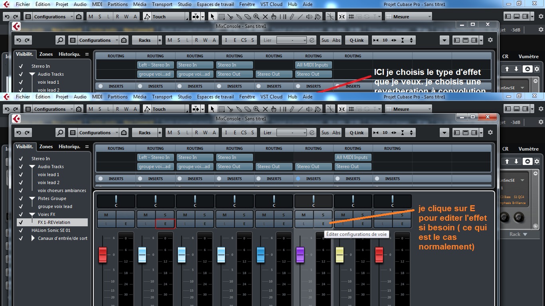This screenshot has width=545, height=306.
Task: Open the Fichier menu in the topmost menu bar
Action: click(23, 4)
